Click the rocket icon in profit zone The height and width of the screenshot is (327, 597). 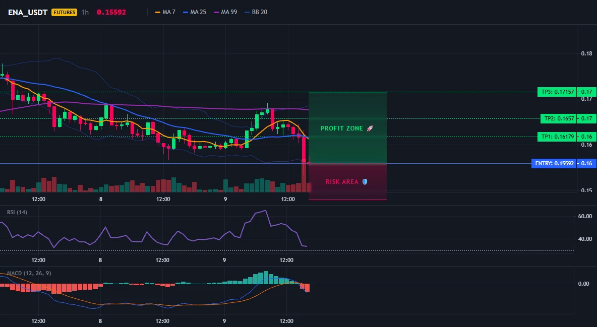pyautogui.click(x=370, y=128)
